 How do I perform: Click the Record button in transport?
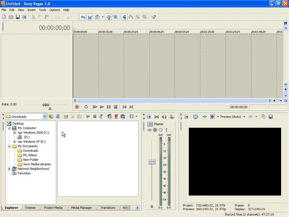[x=77, y=107]
